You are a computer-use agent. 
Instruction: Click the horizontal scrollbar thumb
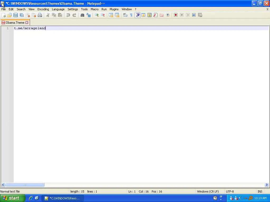click(x=25, y=185)
